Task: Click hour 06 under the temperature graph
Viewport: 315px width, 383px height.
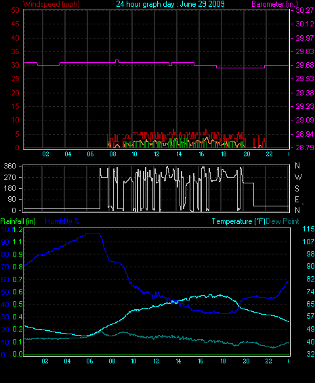Action: 89,361
